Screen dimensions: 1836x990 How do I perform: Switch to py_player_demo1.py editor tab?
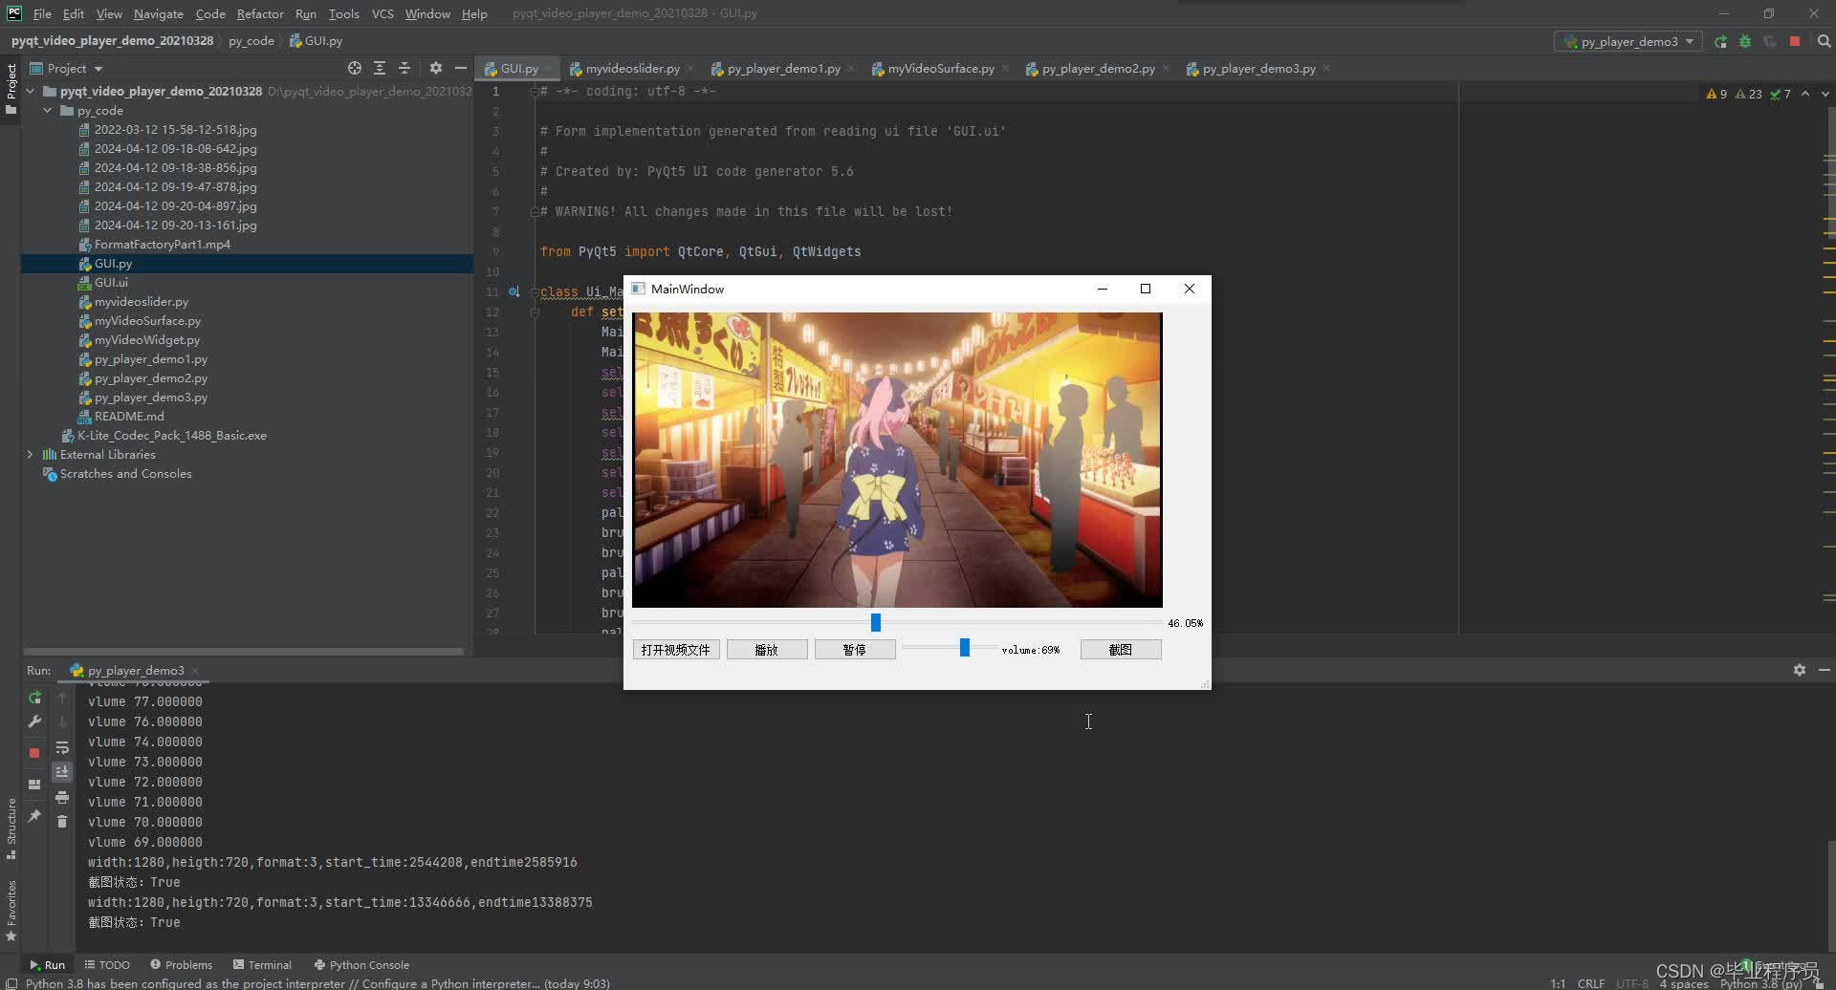pyautogui.click(x=783, y=69)
